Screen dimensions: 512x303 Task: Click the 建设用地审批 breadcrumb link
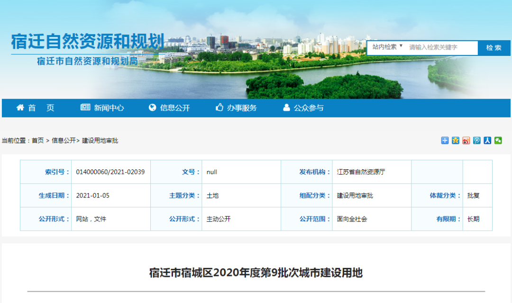tap(100, 141)
